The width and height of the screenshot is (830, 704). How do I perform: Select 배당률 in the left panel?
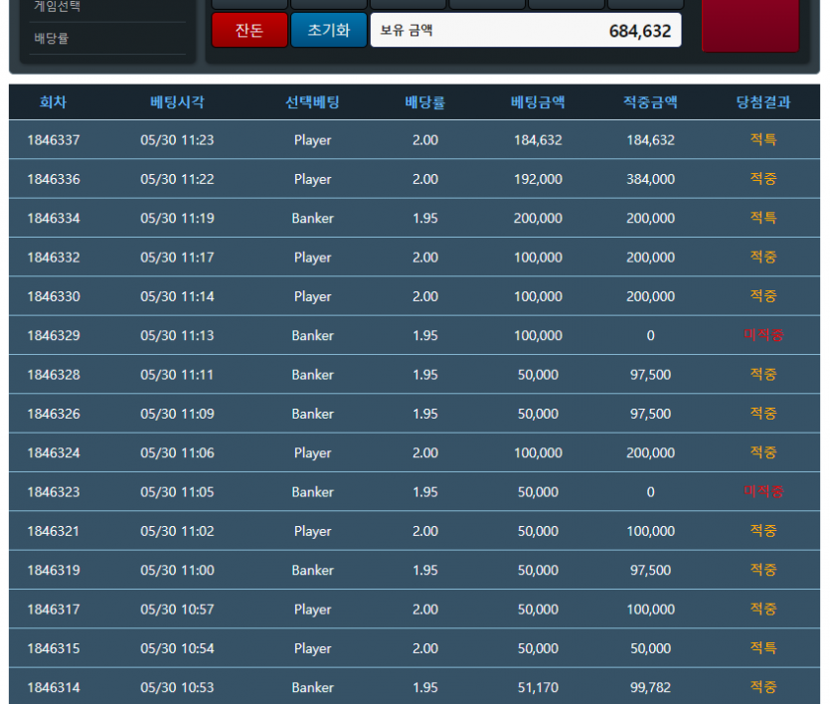click(x=52, y=38)
